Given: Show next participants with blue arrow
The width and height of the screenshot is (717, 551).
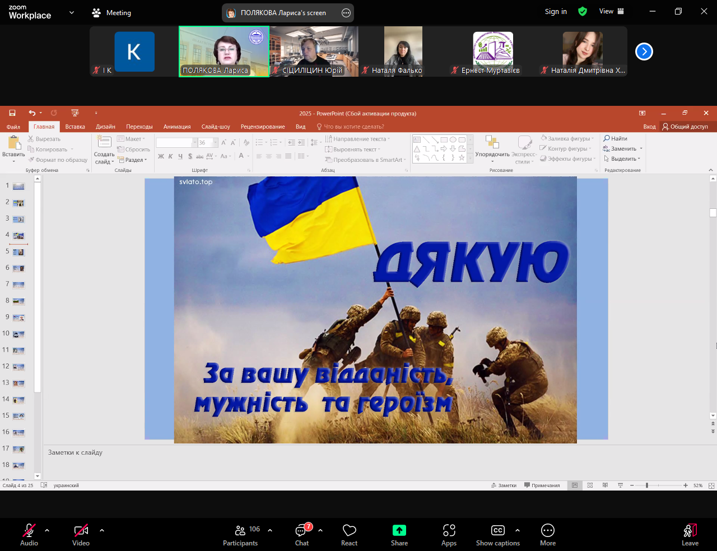Looking at the screenshot, I should 644,52.
